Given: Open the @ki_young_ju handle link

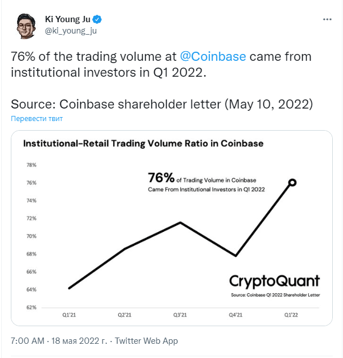Looking at the screenshot, I should coord(71,31).
